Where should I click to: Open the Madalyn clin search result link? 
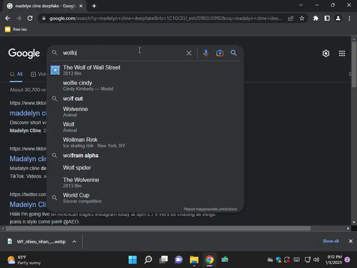pyautogui.click(x=28, y=159)
